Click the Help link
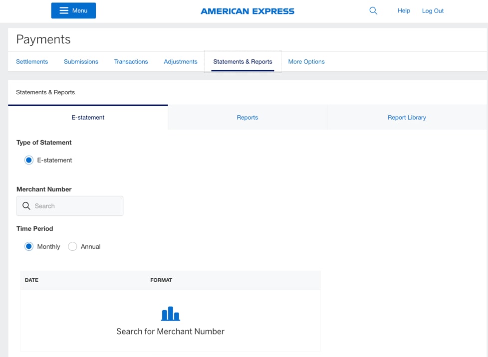Image resolution: width=488 pixels, height=357 pixels. (x=404, y=10)
